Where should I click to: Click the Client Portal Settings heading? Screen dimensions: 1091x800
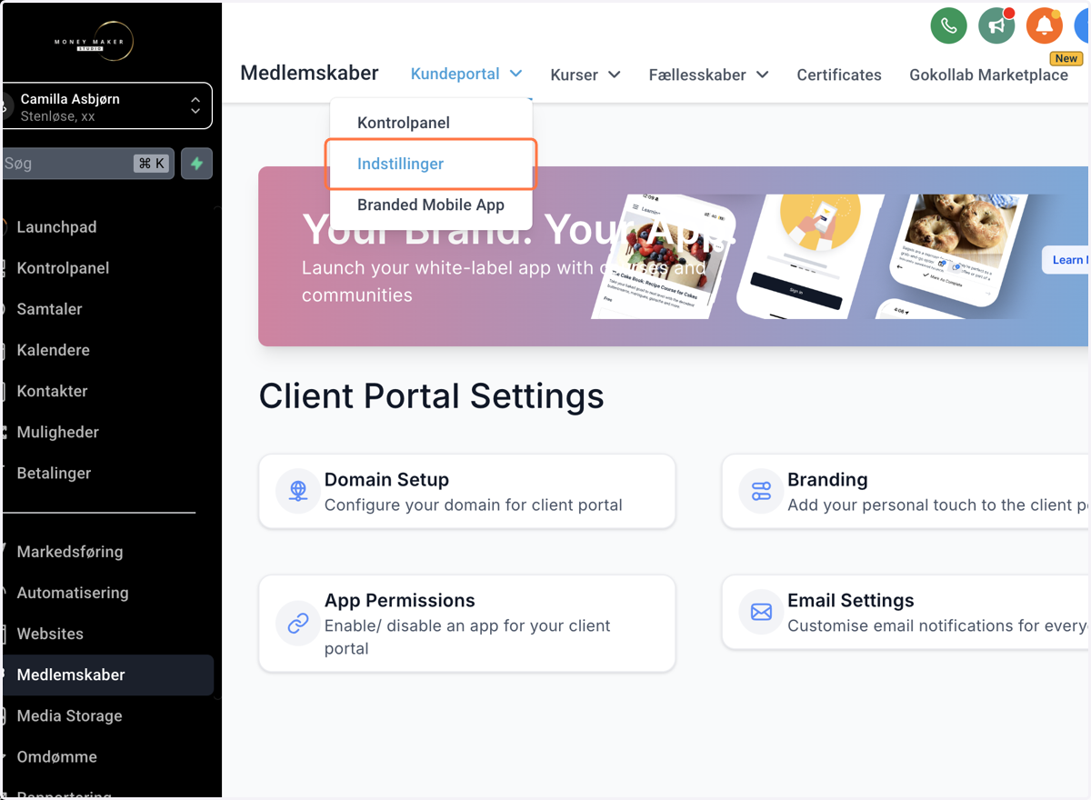tap(432, 396)
